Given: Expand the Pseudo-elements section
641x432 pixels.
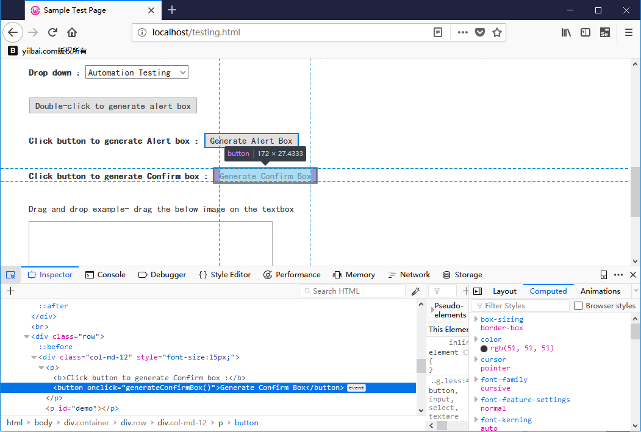Looking at the screenshot, I should click(x=431, y=310).
